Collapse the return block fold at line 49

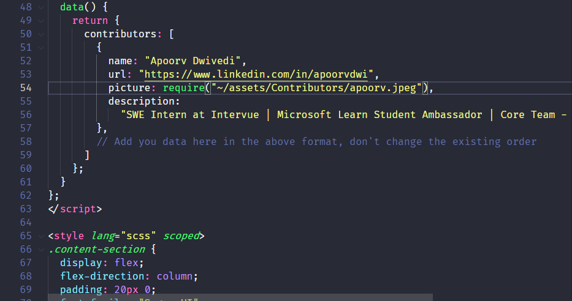[41, 21]
